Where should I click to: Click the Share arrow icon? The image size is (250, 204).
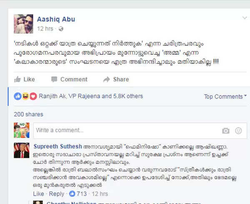click(107, 79)
